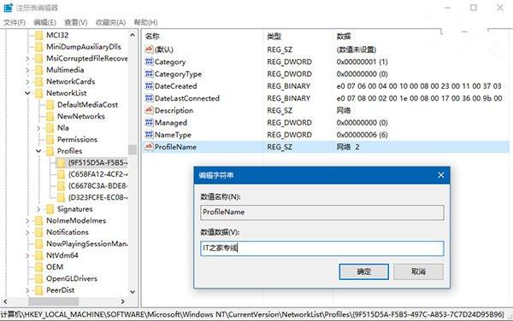
Task: Click tree horizontal scroll right arrow
Action: [x=123, y=301]
